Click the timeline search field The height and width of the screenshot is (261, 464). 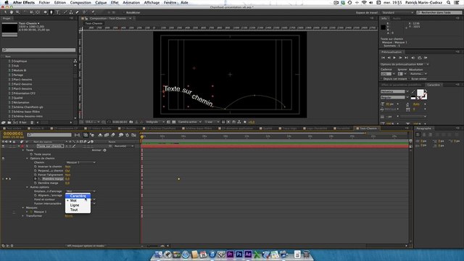pos(49,135)
